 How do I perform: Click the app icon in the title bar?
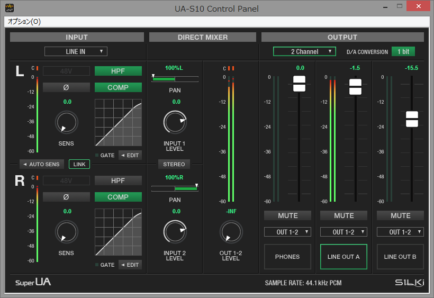10,9
